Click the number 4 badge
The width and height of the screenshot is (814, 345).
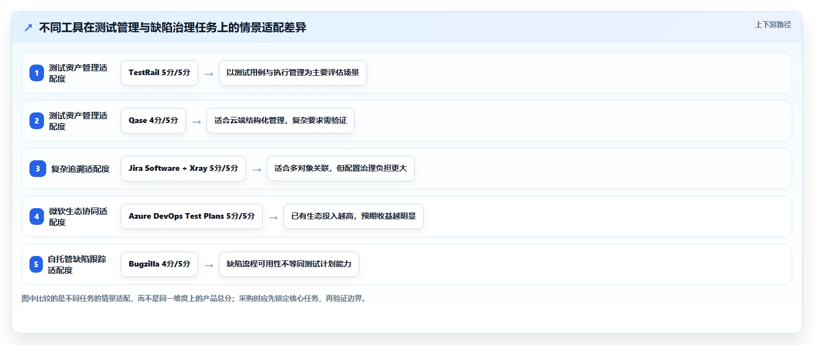[x=37, y=216]
